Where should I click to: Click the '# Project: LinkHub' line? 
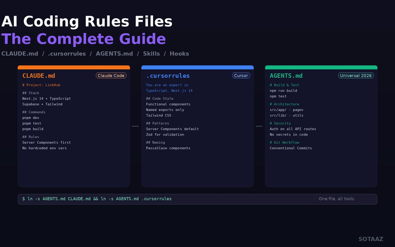(x=41, y=85)
